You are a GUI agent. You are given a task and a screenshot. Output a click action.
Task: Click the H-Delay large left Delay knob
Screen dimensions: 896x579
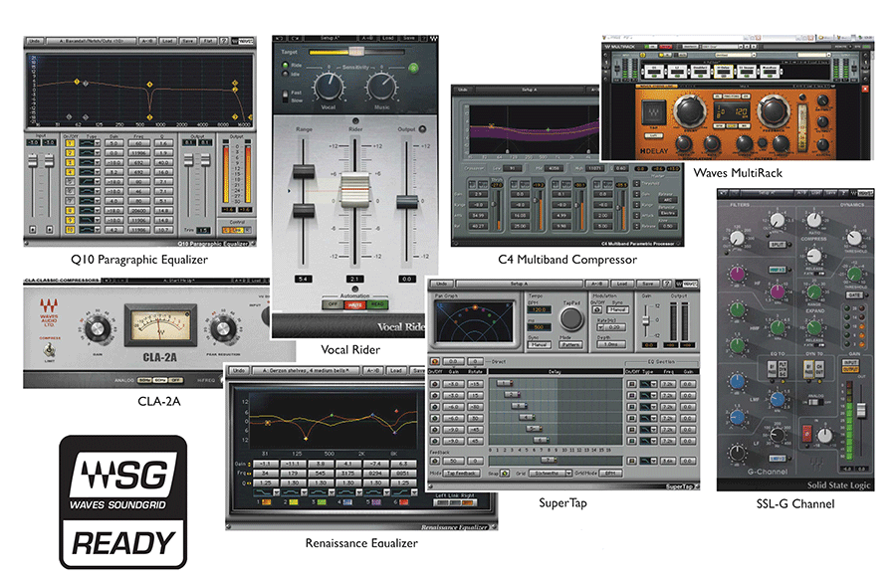coord(689,110)
